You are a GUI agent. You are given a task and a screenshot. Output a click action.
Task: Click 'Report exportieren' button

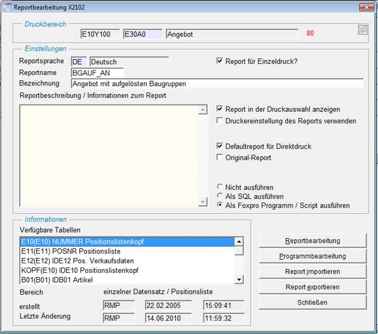point(312,287)
